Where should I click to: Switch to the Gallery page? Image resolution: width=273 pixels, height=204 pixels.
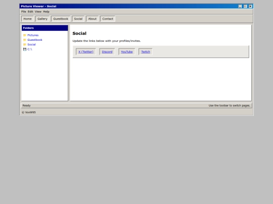tap(42, 19)
